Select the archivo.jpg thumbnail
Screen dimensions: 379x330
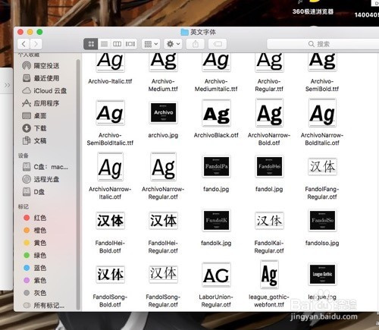coord(163,113)
